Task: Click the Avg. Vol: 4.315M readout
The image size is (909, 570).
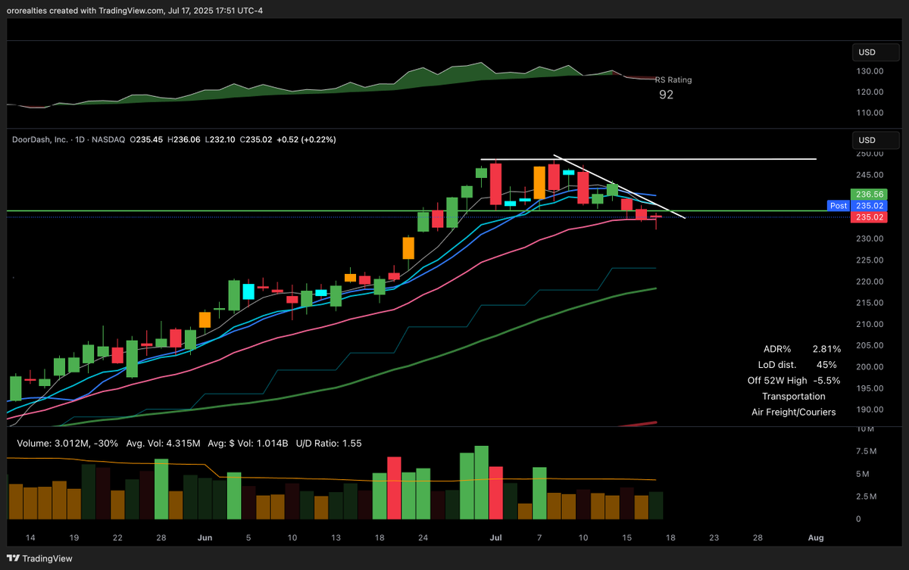Action: coord(164,443)
